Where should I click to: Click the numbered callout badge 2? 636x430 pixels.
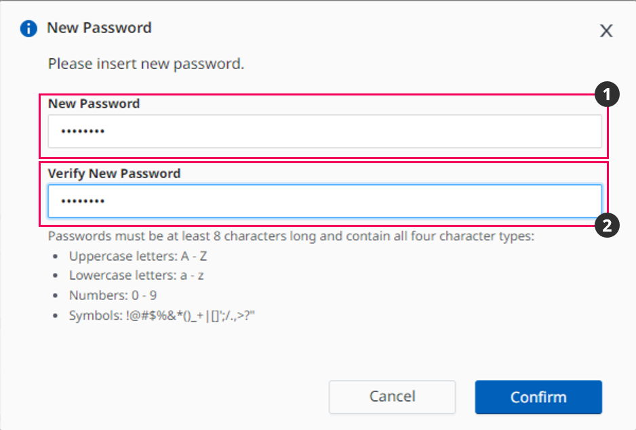pos(606,225)
